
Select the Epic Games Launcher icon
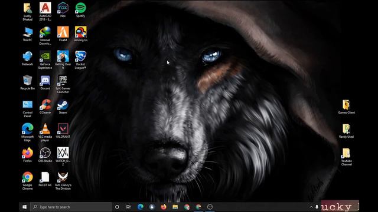coord(63,84)
